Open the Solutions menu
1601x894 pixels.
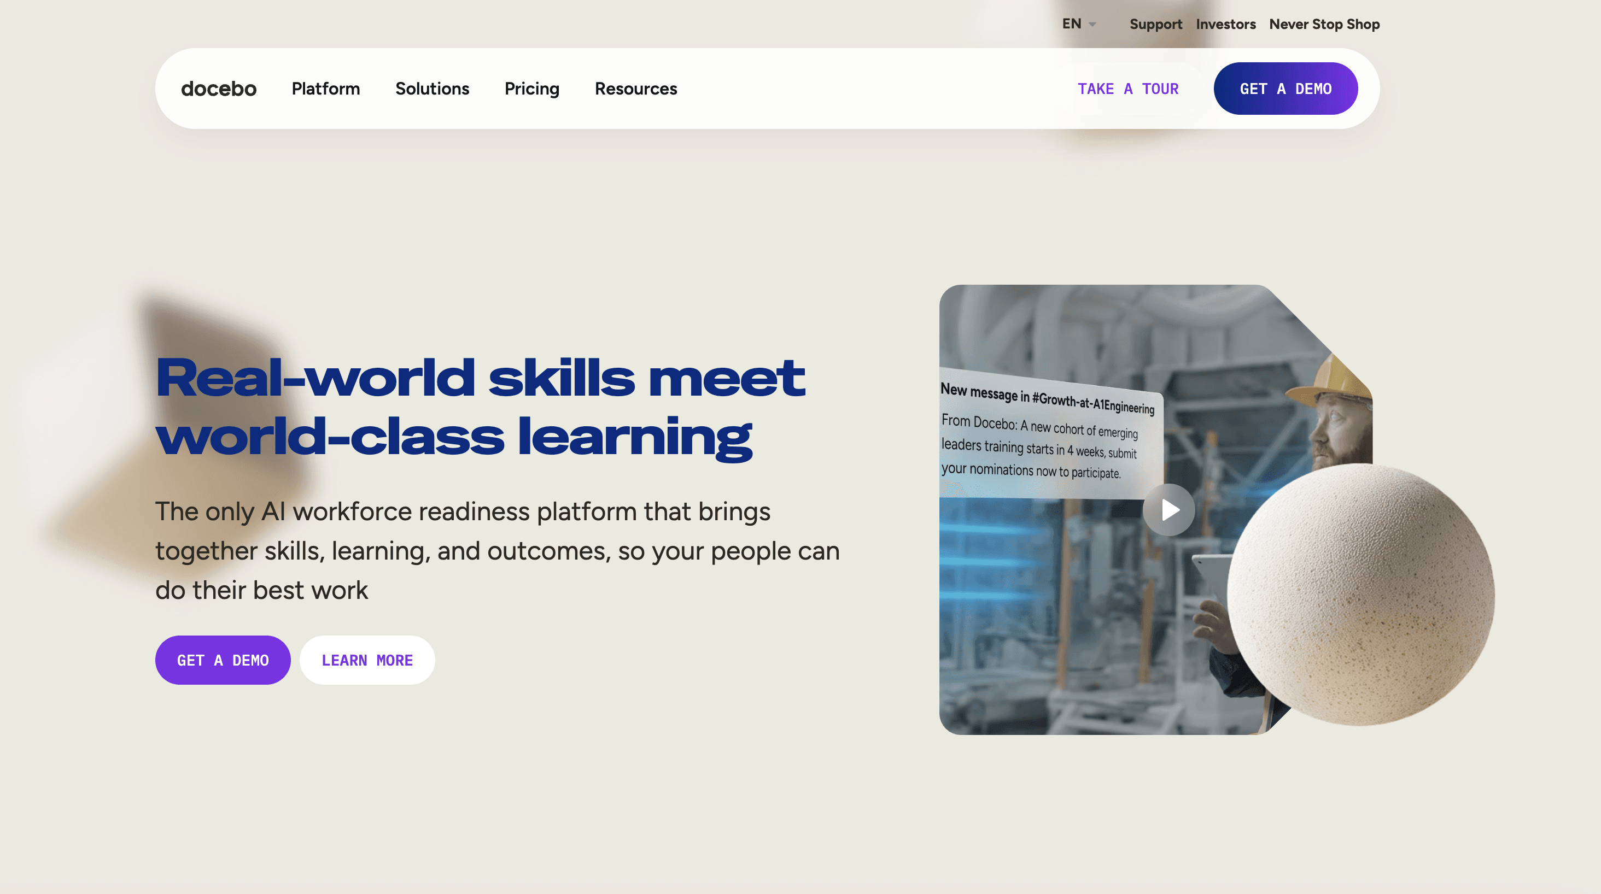[x=432, y=89]
